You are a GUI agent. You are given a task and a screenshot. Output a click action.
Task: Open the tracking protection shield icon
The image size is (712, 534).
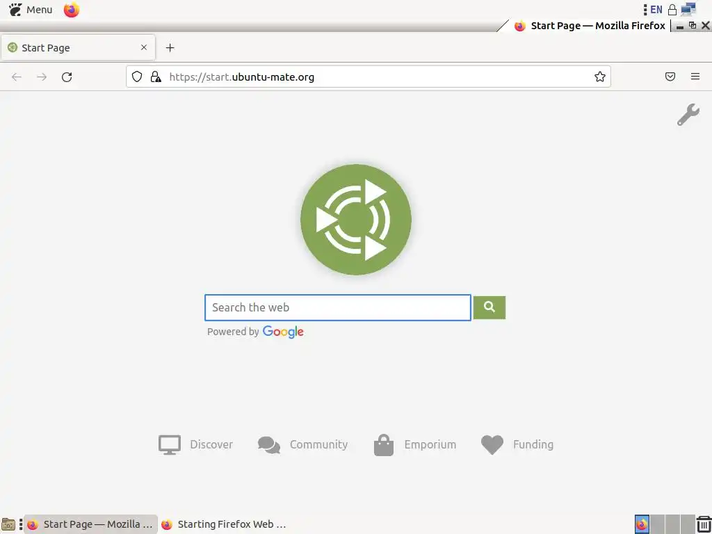137,76
